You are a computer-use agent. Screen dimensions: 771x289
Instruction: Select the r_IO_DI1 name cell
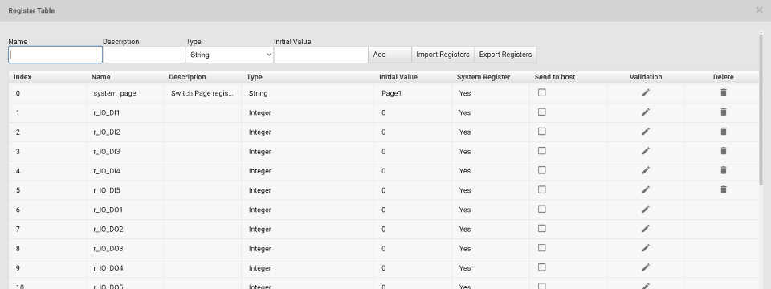(x=125, y=112)
